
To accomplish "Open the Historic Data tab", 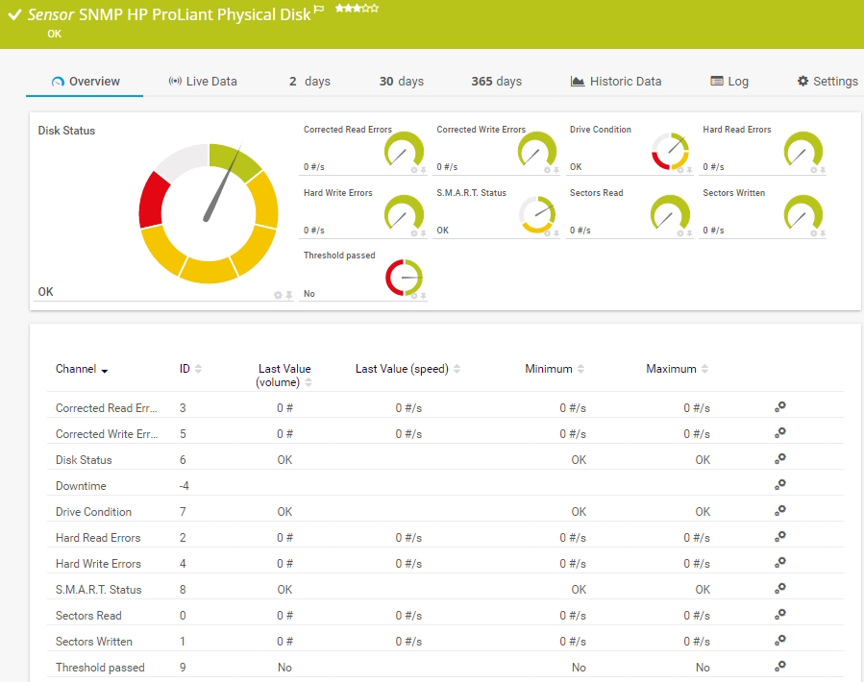I will pyautogui.click(x=615, y=82).
